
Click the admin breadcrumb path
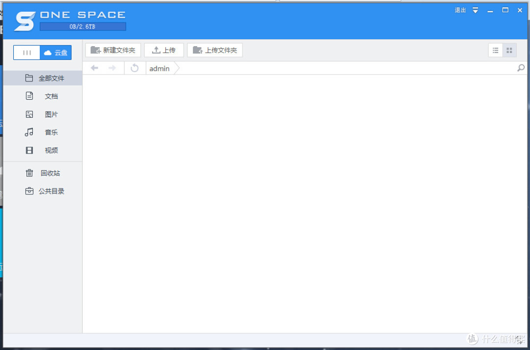pos(159,68)
